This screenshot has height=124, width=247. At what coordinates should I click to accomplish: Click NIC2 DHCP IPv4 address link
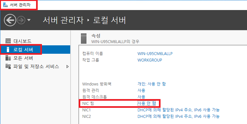(178, 117)
